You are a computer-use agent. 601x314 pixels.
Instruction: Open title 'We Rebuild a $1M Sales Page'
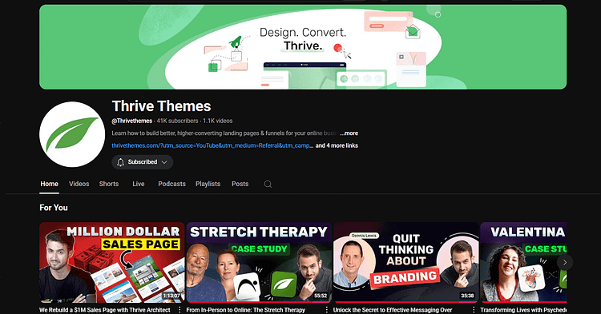tap(105, 310)
